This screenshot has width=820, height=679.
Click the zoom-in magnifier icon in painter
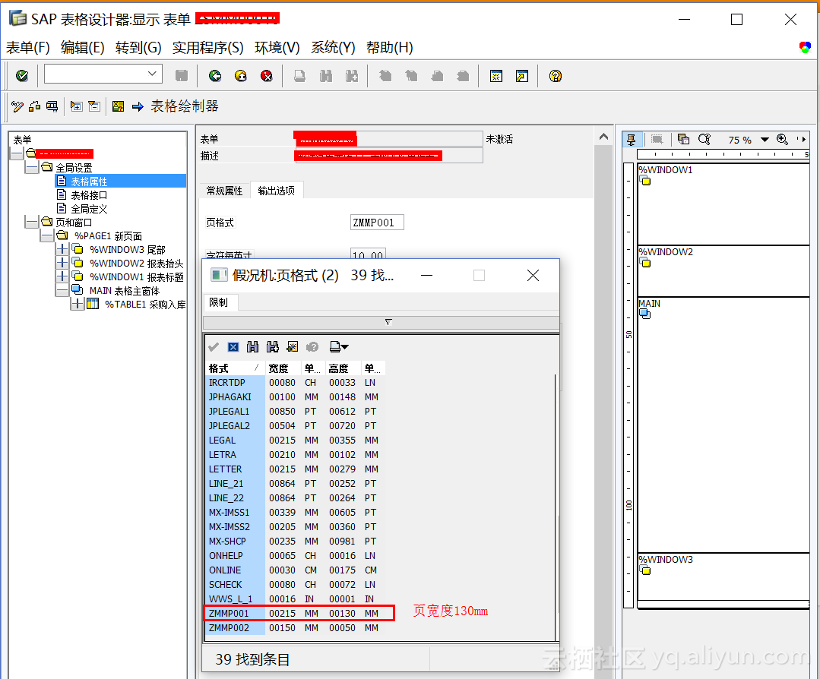[782, 139]
